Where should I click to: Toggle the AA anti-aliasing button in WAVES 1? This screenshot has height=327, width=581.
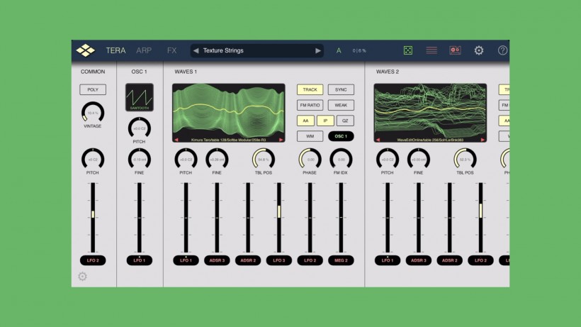click(x=304, y=121)
